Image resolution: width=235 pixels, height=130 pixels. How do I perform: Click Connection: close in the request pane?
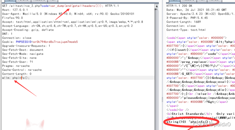click(17, 38)
